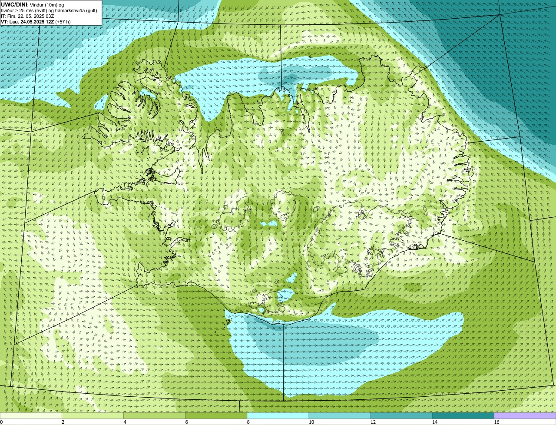Click the 14–16 m/s dark teal legend swatch
Screen dimensions: 556x425
click(463, 416)
